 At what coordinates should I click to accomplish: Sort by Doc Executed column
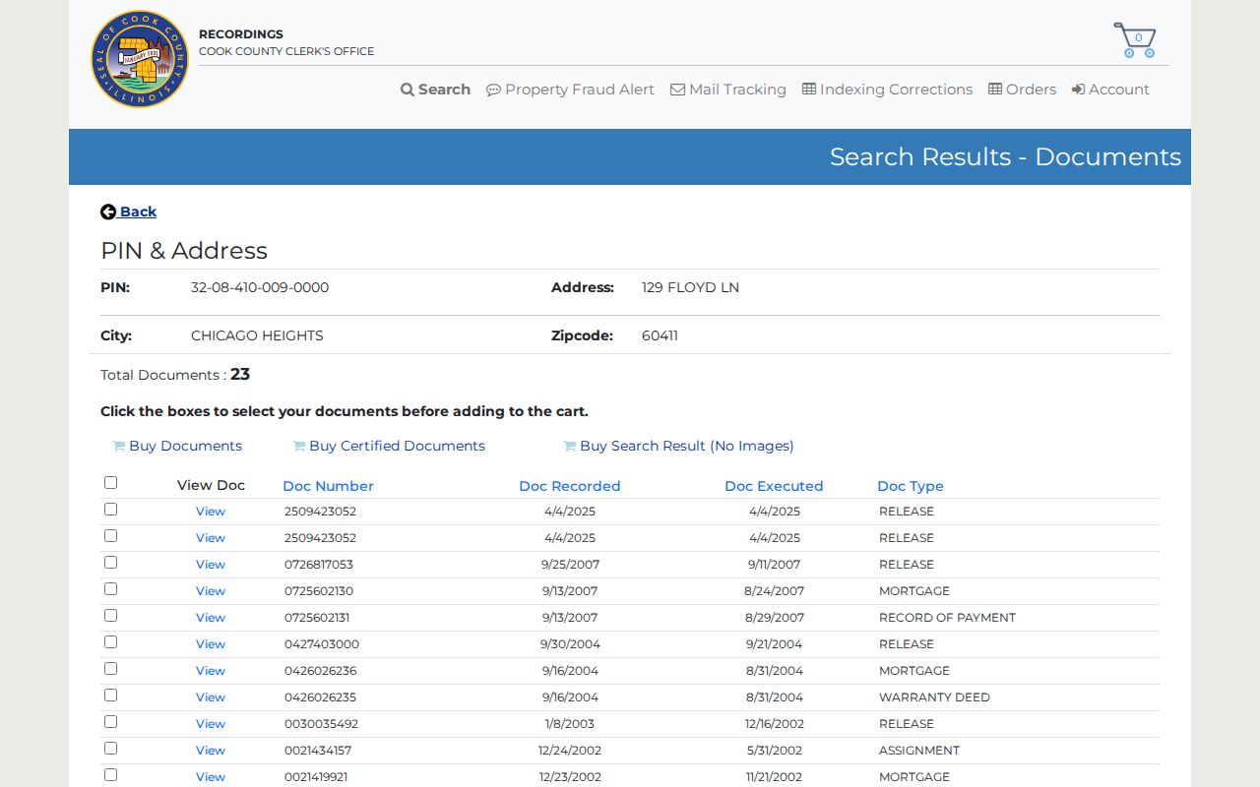coord(774,486)
